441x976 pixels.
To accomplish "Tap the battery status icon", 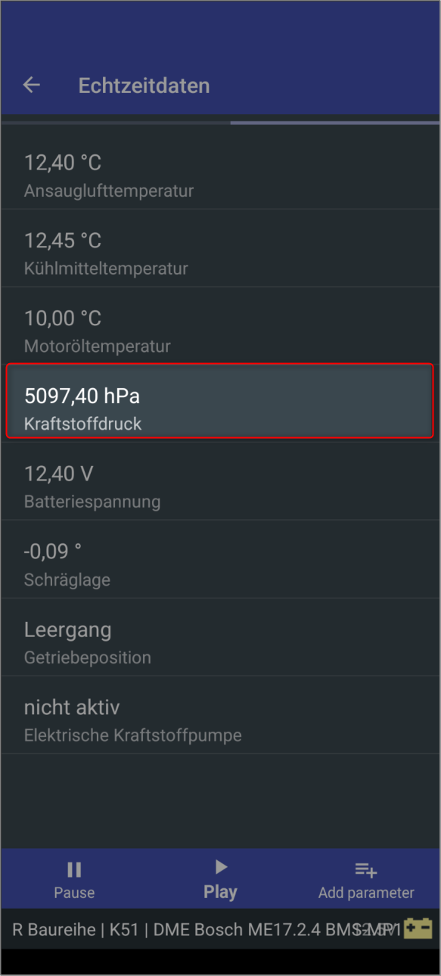I will 418,929.
